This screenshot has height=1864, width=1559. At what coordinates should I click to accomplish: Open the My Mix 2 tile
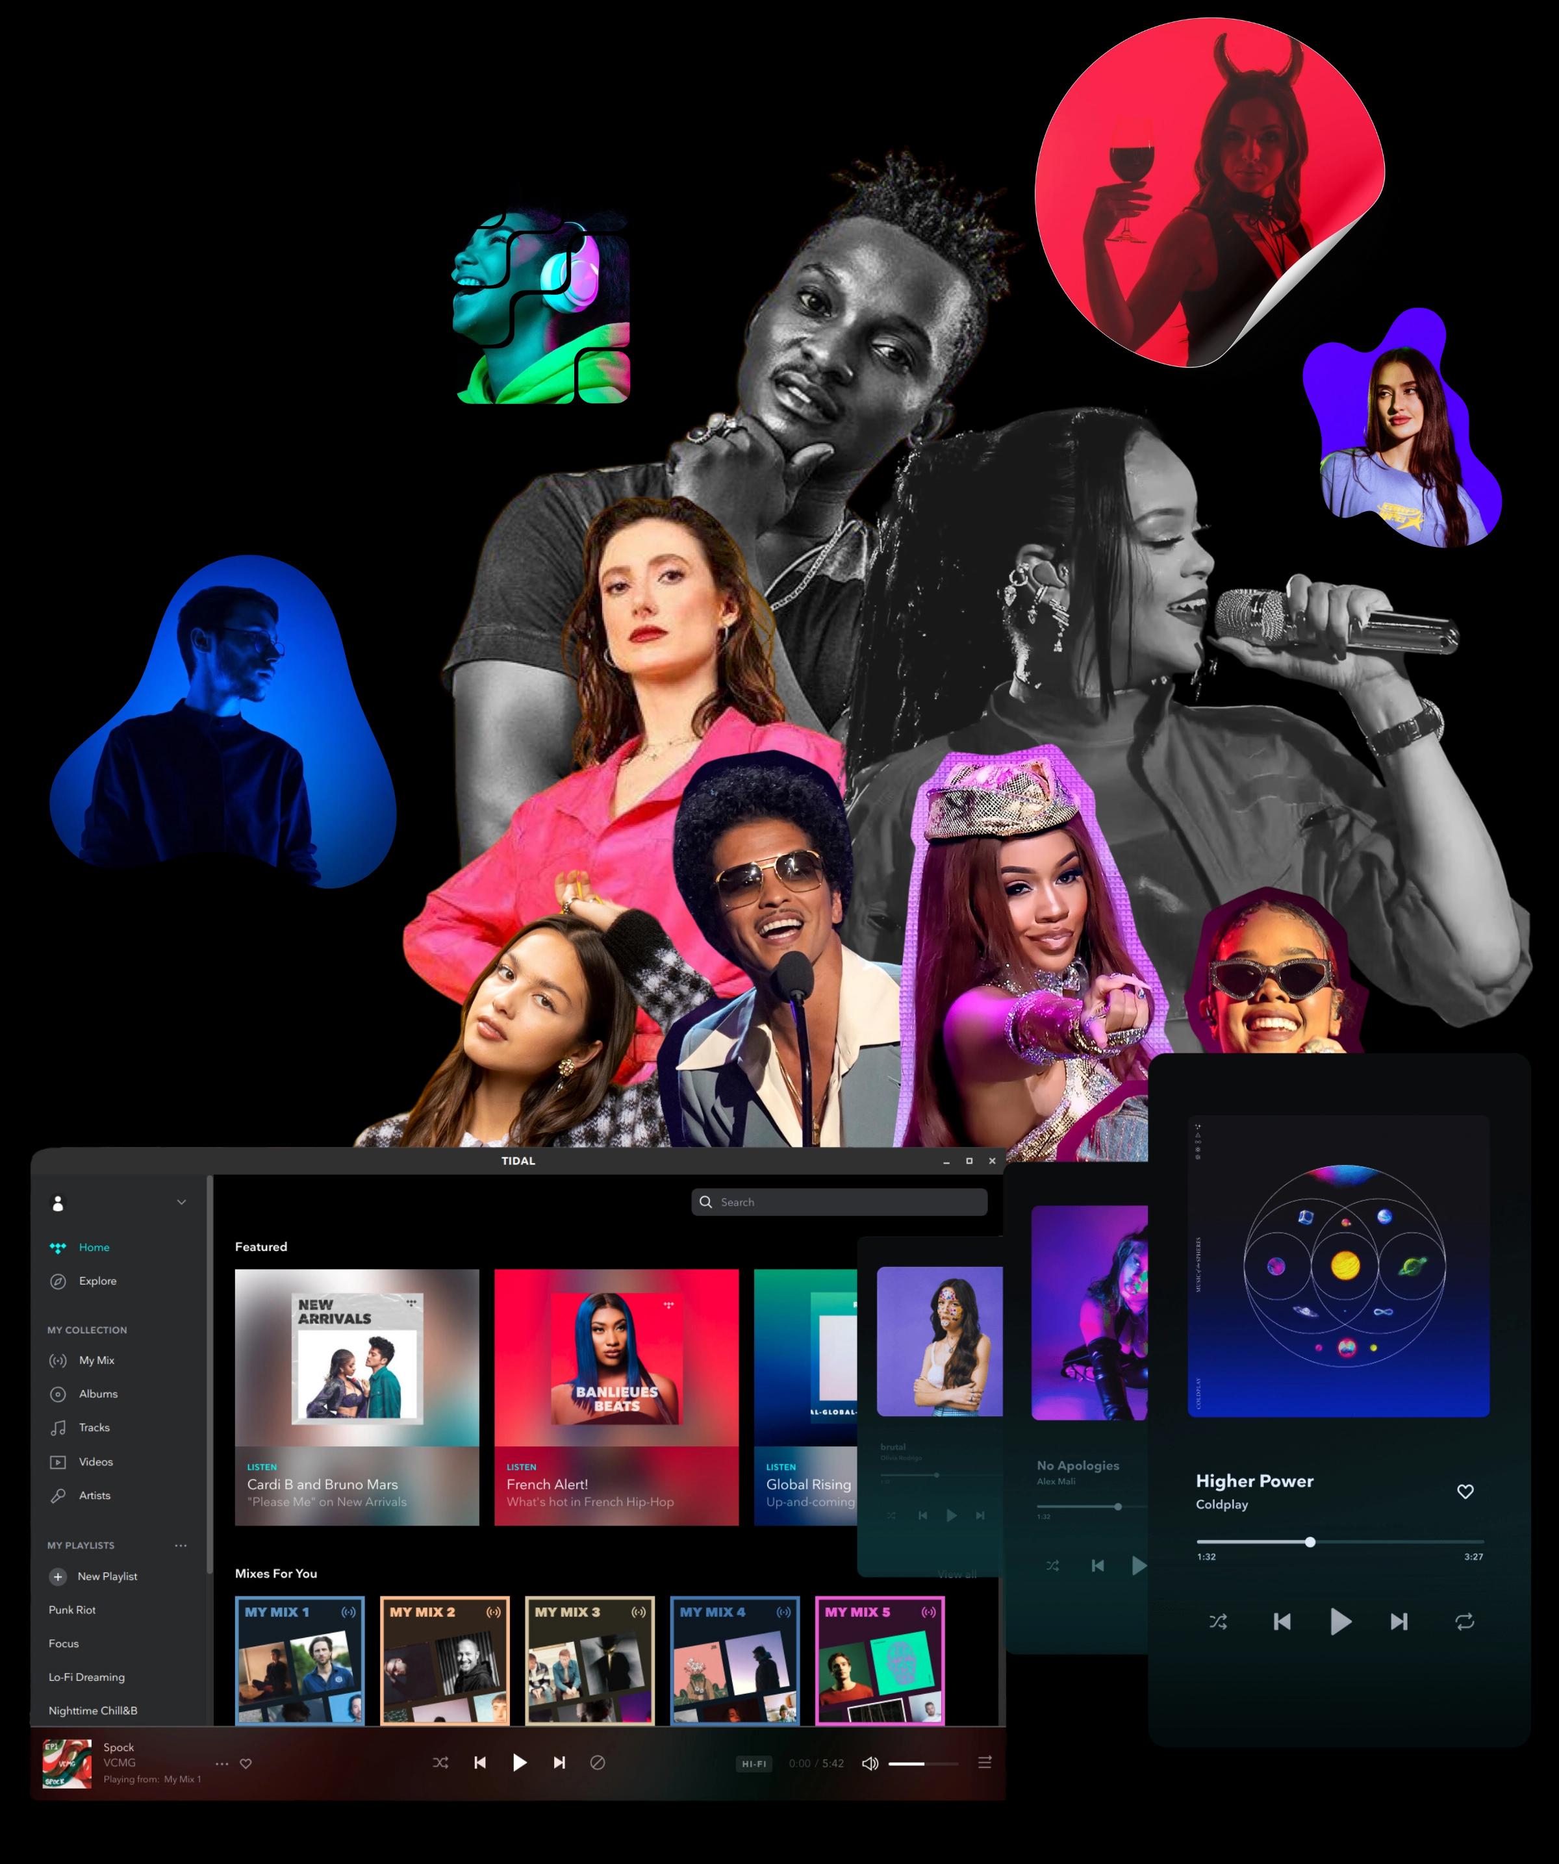tap(445, 1661)
